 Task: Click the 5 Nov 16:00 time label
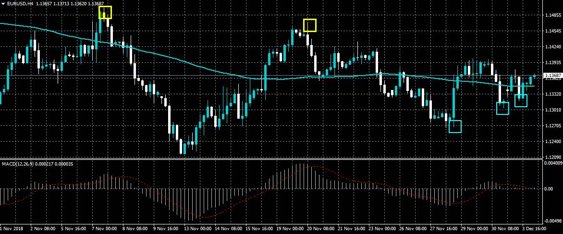pyautogui.click(x=73, y=228)
